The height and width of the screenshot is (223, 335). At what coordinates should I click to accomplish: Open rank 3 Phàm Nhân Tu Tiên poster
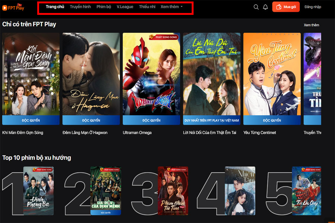pyautogui.click(x=173, y=191)
